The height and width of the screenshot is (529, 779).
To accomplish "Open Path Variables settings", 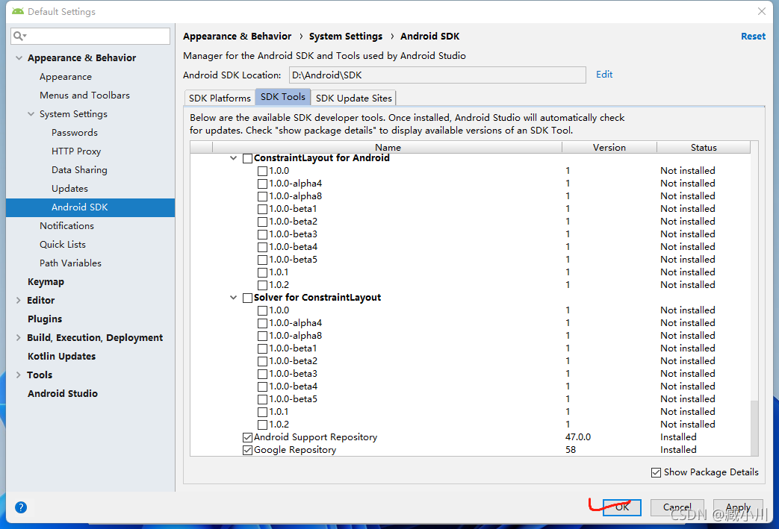I will point(70,263).
